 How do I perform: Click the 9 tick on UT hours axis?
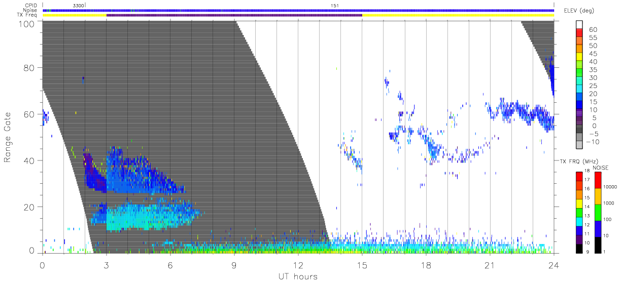point(234,265)
